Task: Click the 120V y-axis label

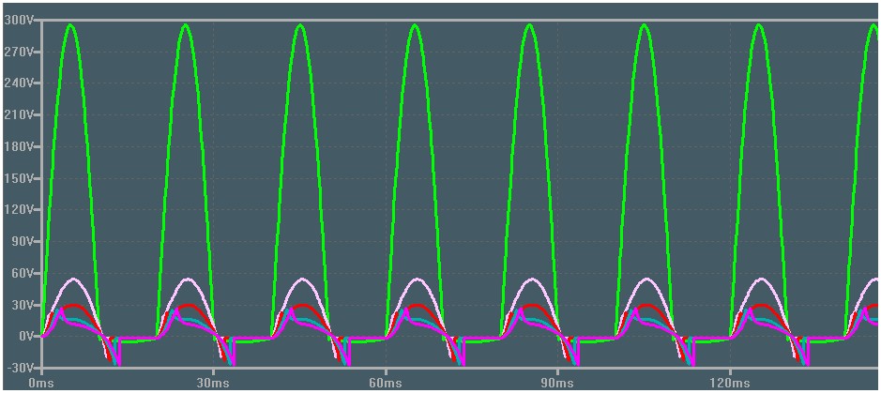Action: pyautogui.click(x=18, y=210)
